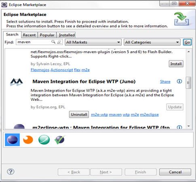The width and height of the screenshot is (196, 182).
Task: Click the m2eclipse-wtp sphere logo
Action: (19, 127)
